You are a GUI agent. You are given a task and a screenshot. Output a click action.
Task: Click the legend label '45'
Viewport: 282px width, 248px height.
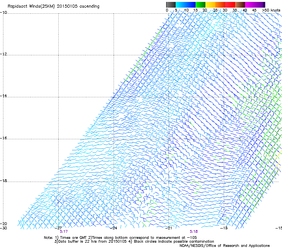point(254,10)
